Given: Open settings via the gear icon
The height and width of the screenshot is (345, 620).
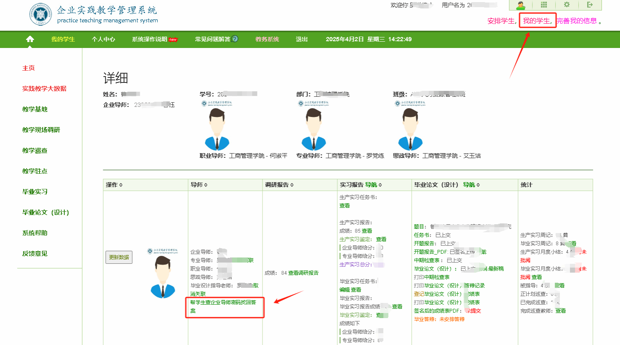Looking at the screenshot, I should click(x=567, y=5).
